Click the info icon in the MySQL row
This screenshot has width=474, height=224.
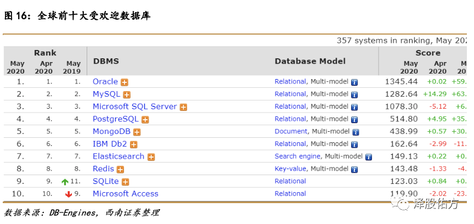click(x=354, y=95)
